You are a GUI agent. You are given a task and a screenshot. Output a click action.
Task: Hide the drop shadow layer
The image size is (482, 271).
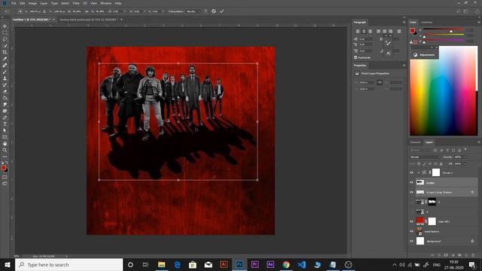coord(411,193)
